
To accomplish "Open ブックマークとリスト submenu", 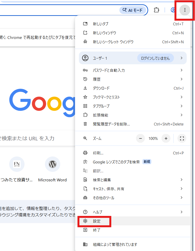I will (133, 97).
